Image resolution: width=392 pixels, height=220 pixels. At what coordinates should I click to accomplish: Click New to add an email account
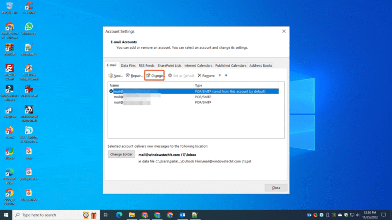[115, 75]
